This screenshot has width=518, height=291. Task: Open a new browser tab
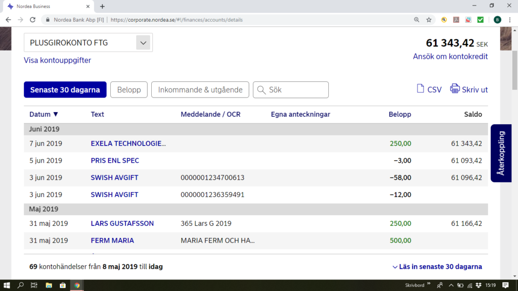pyautogui.click(x=102, y=6)
